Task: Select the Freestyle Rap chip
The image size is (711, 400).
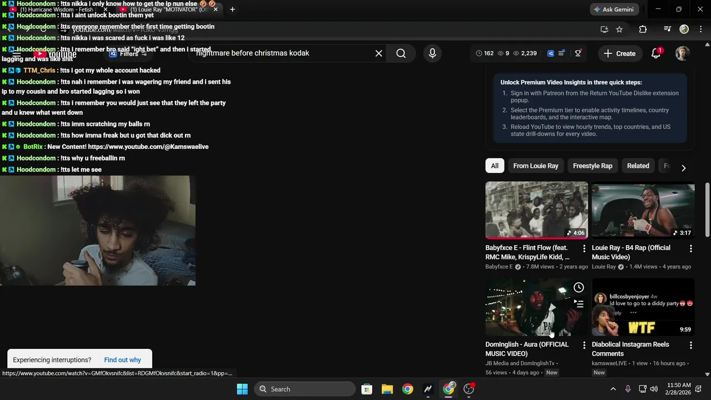Action: [x=593, y=166]
